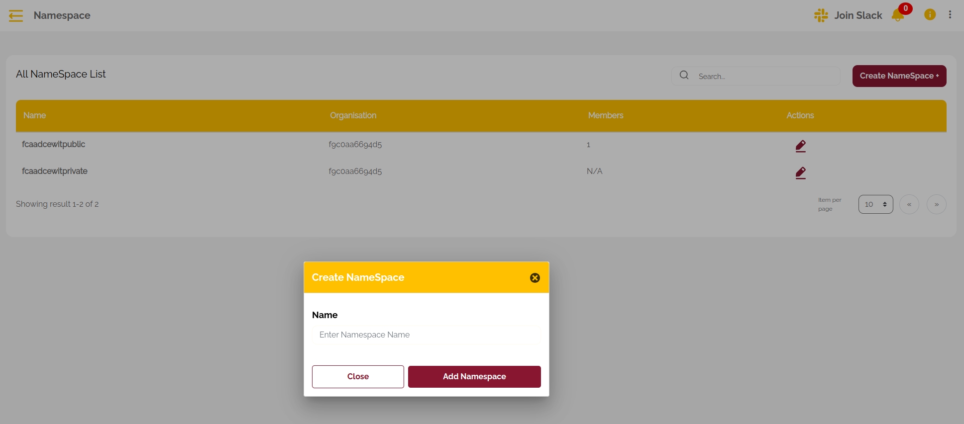Open the items per page dropdown
This screenshot has width=964, height=424.
coord(875,204)
